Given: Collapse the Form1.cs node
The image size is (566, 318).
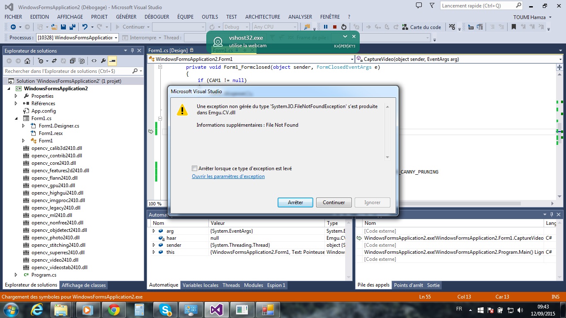Looking at the screenshot, I should (16, 118).
